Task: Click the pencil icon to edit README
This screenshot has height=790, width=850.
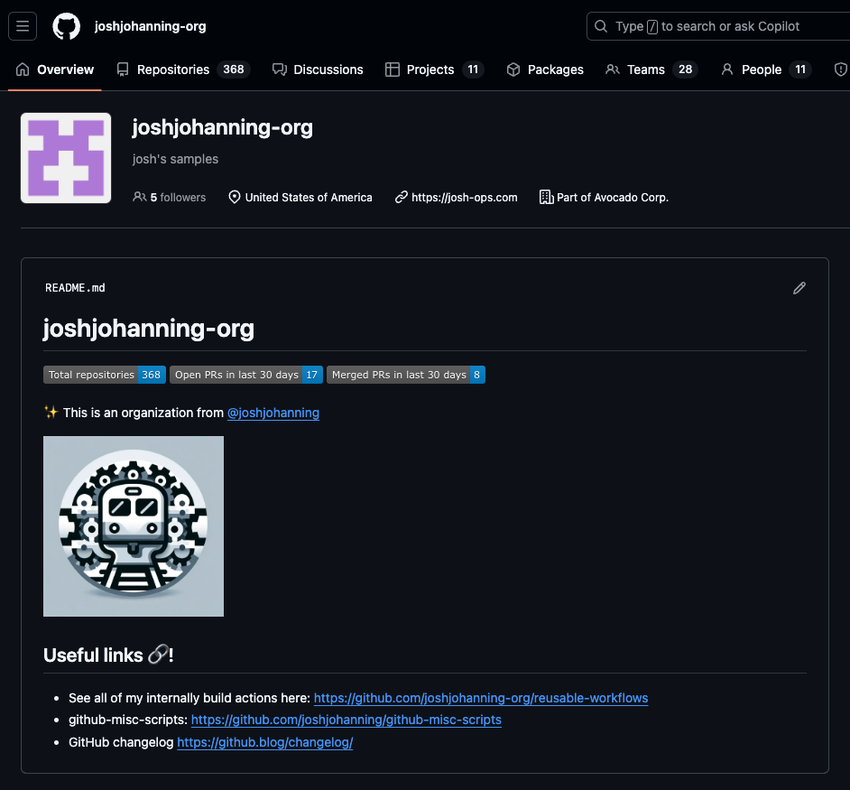Action: (799, 288)
